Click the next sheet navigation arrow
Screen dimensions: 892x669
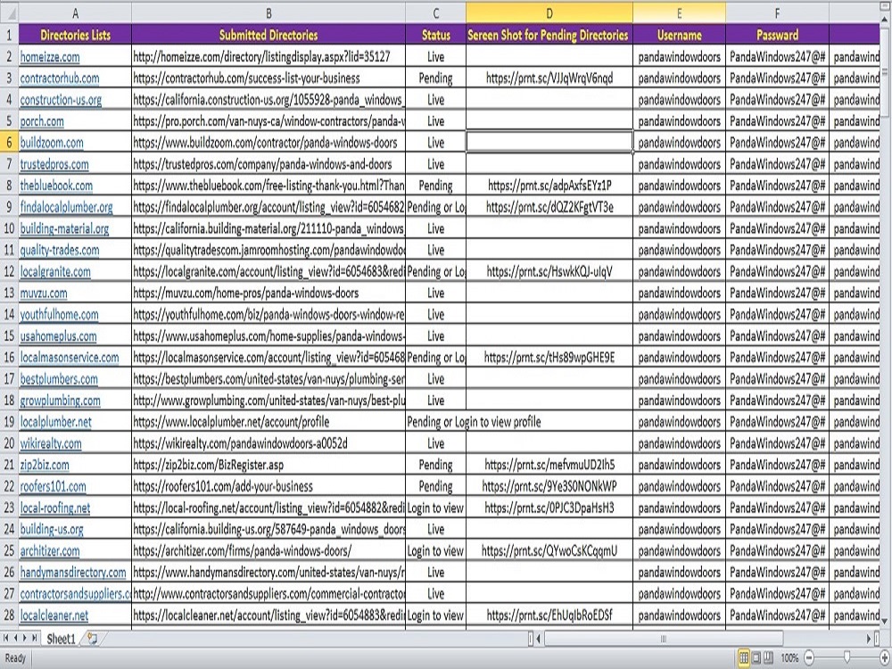point(25,639)
